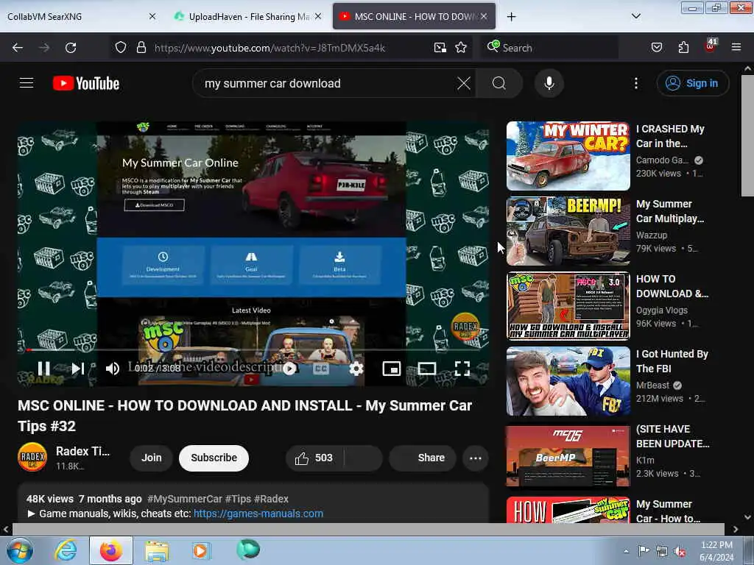Open YouTube settings three-dot menu
Screen dimensions: 754x565
coord(635,83)
